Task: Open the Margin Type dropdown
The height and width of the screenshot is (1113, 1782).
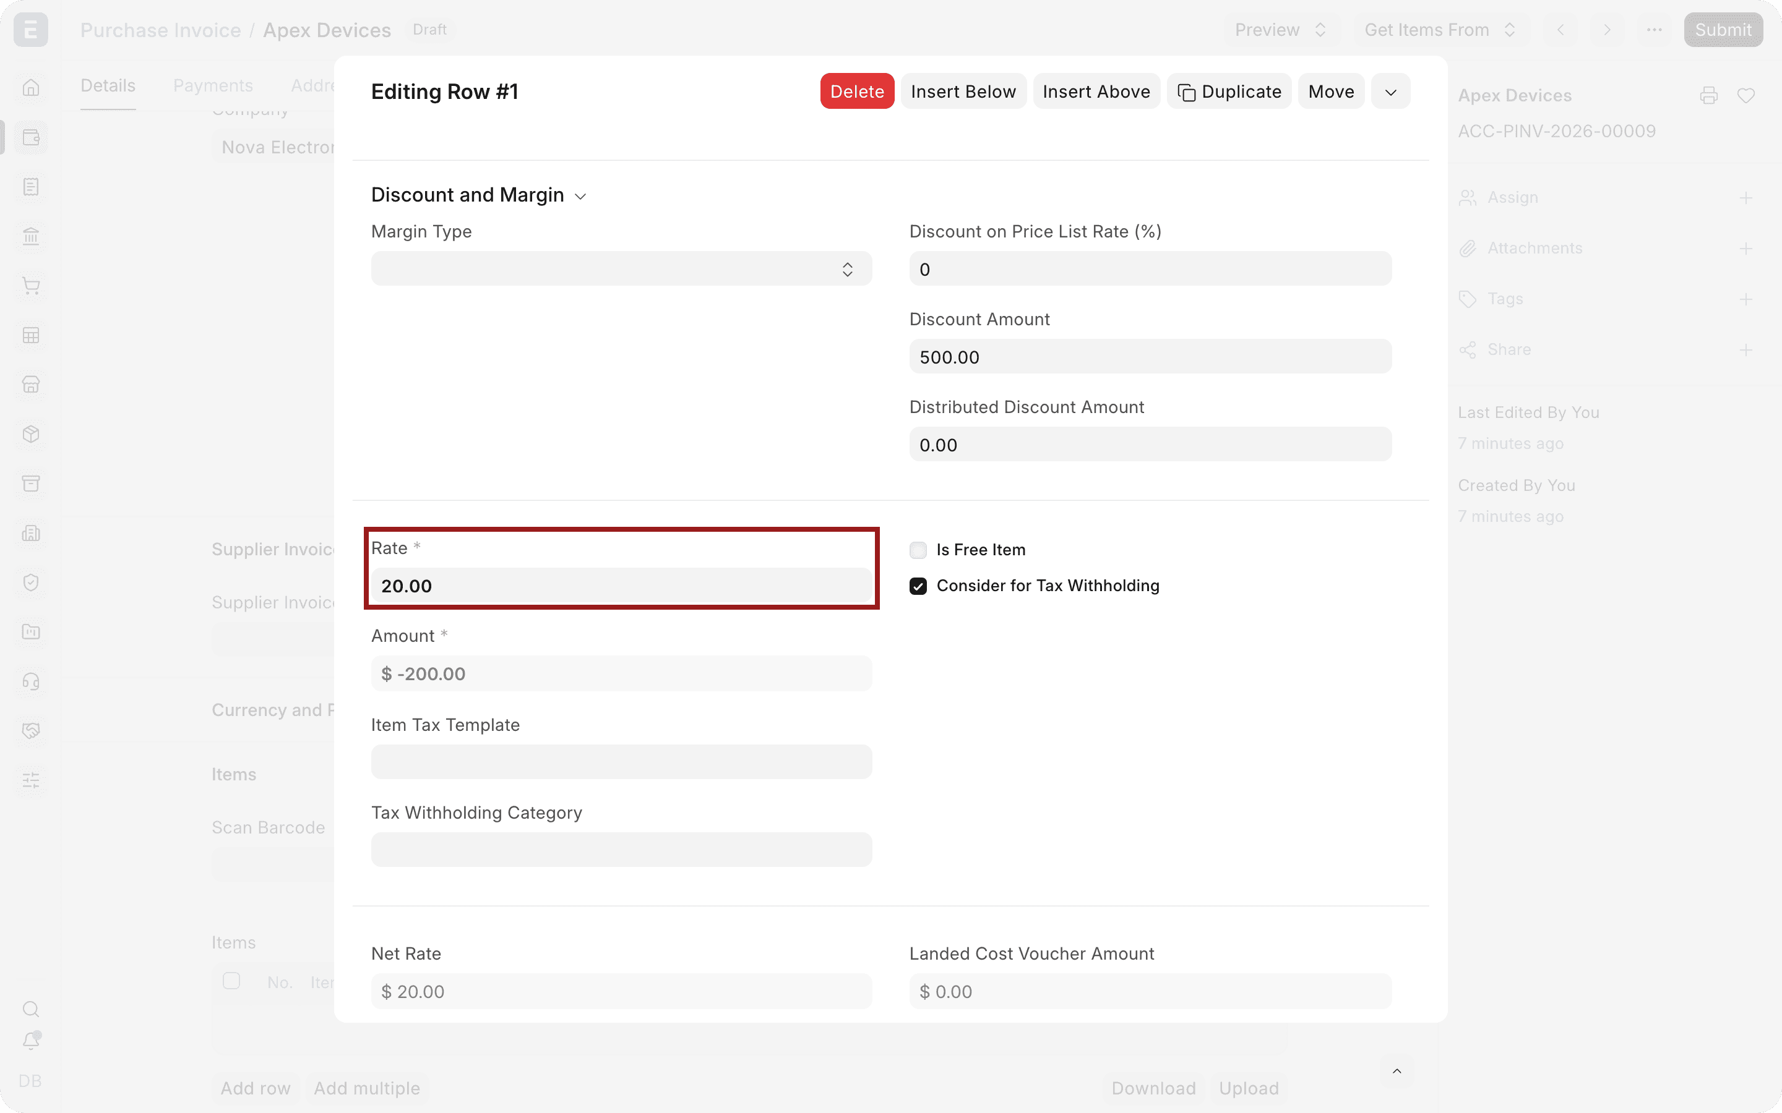Action: tap(621, 269)
